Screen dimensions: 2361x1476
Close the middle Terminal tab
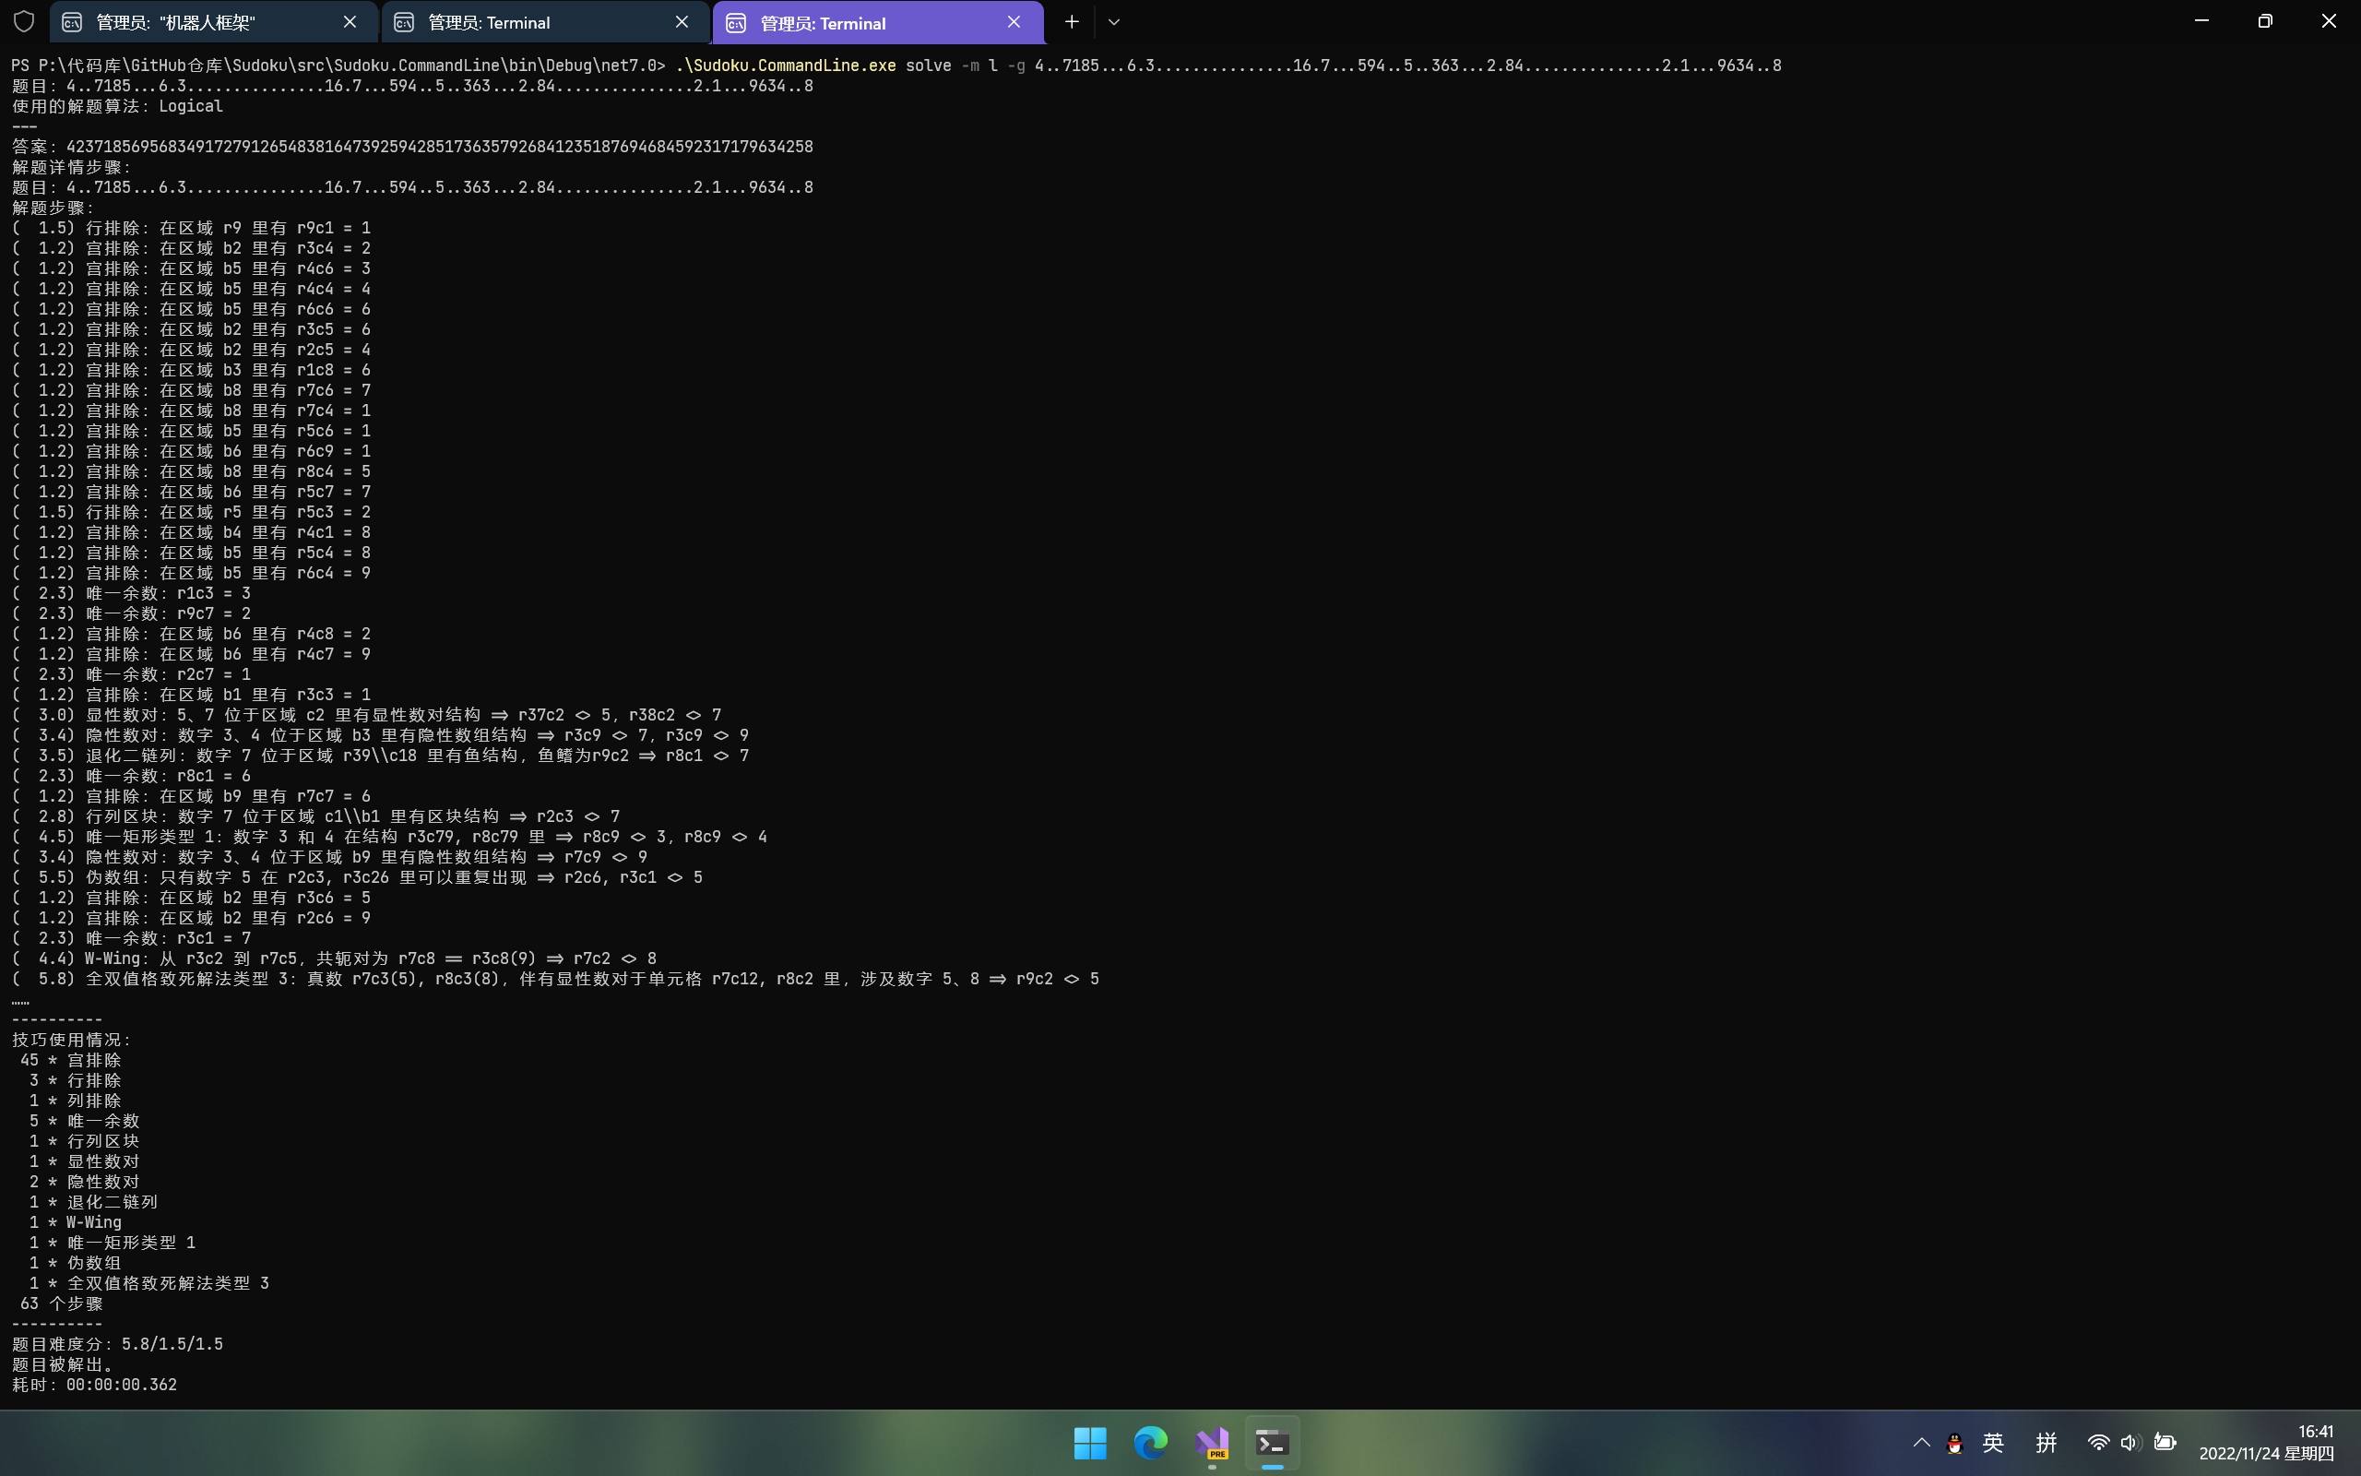pyautogui.click(x=682, y=22)
